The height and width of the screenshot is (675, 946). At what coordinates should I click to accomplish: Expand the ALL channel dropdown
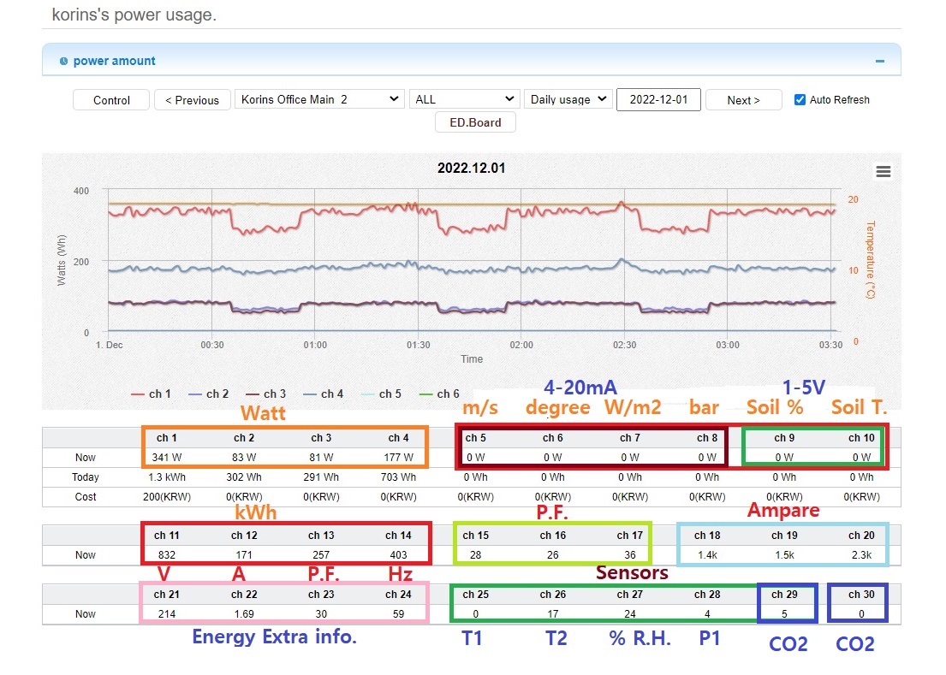click(x=465, y=99)
